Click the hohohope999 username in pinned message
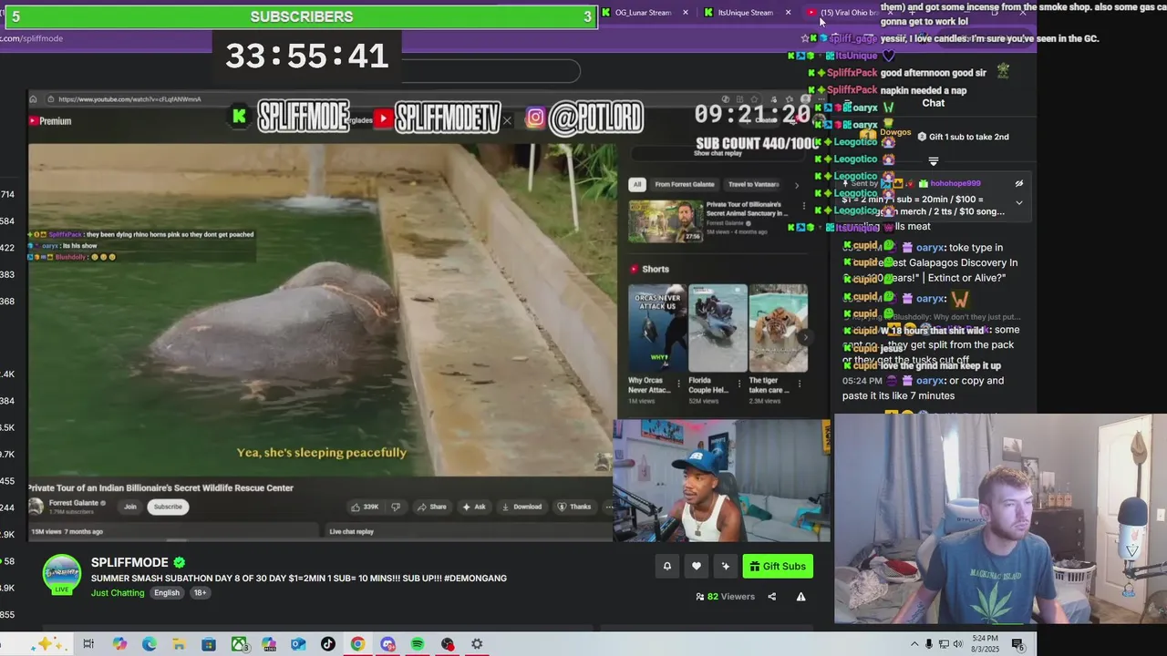This screenshot has width=1167, height=656. [955, 184]
